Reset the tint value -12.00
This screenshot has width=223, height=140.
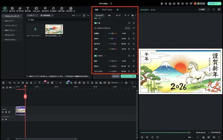point(129,38)
